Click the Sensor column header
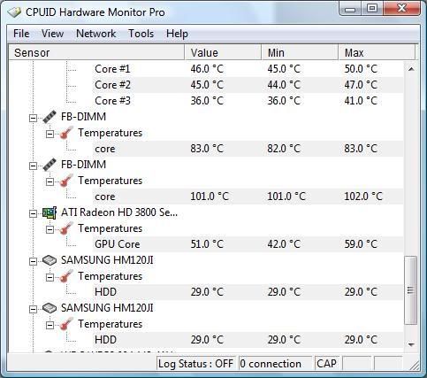This screenshot has width=427, height=378. click(x=96, y=52)
